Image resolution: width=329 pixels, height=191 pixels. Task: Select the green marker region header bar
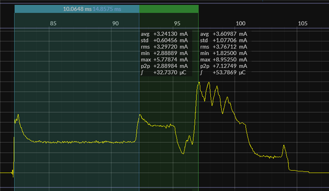(x=169, y=9)
